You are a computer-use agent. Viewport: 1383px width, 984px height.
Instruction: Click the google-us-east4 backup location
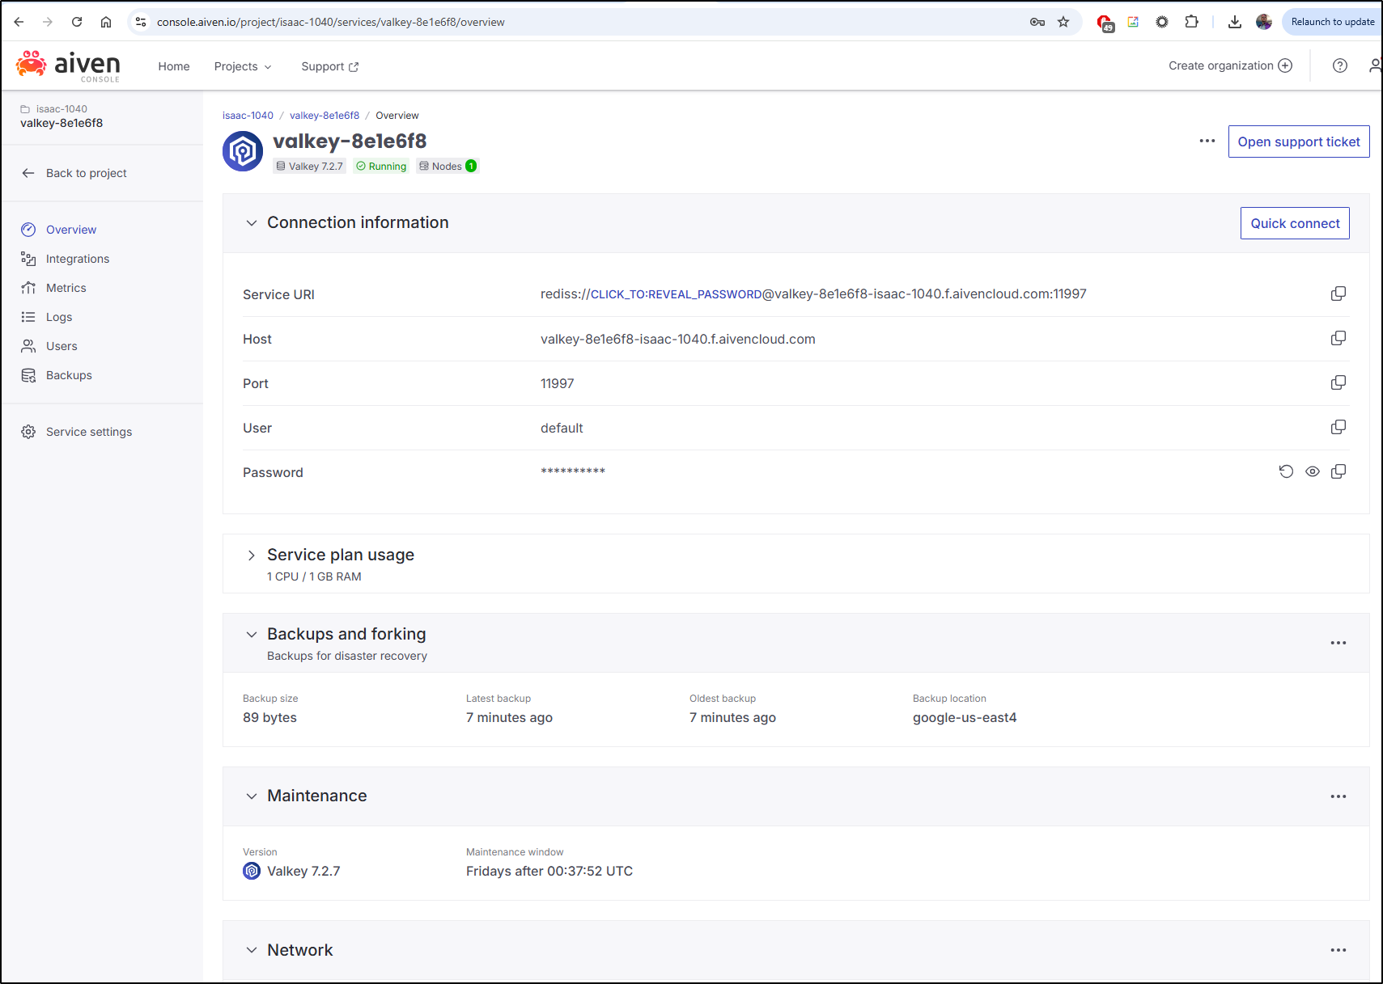[965, 717]
